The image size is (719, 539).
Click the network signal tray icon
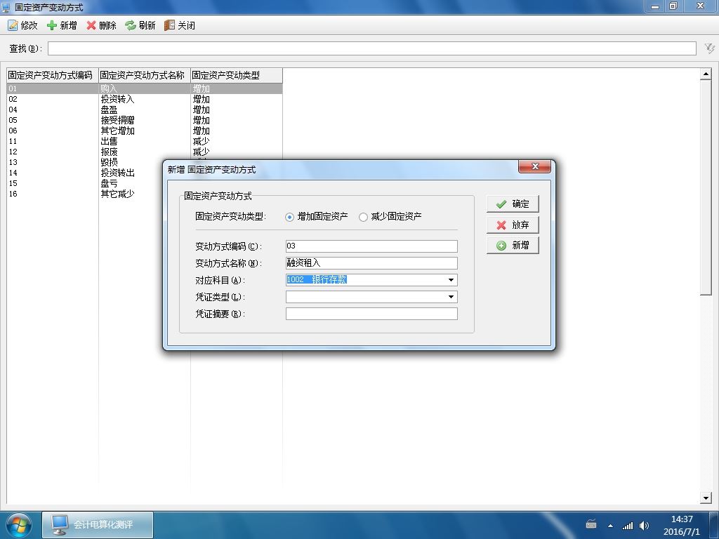click(x=627, y=526)
